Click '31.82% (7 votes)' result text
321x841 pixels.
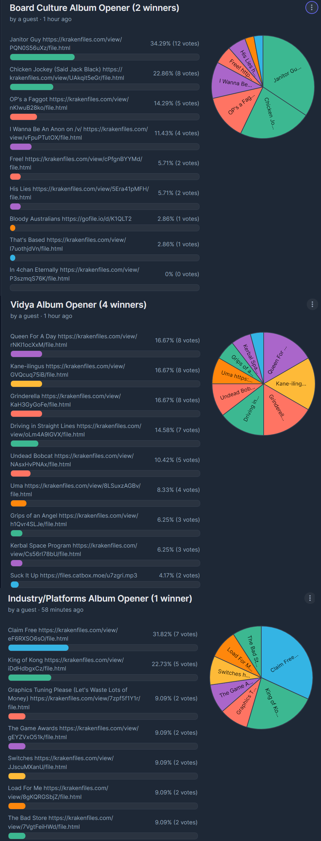click(x=175, y=634)
